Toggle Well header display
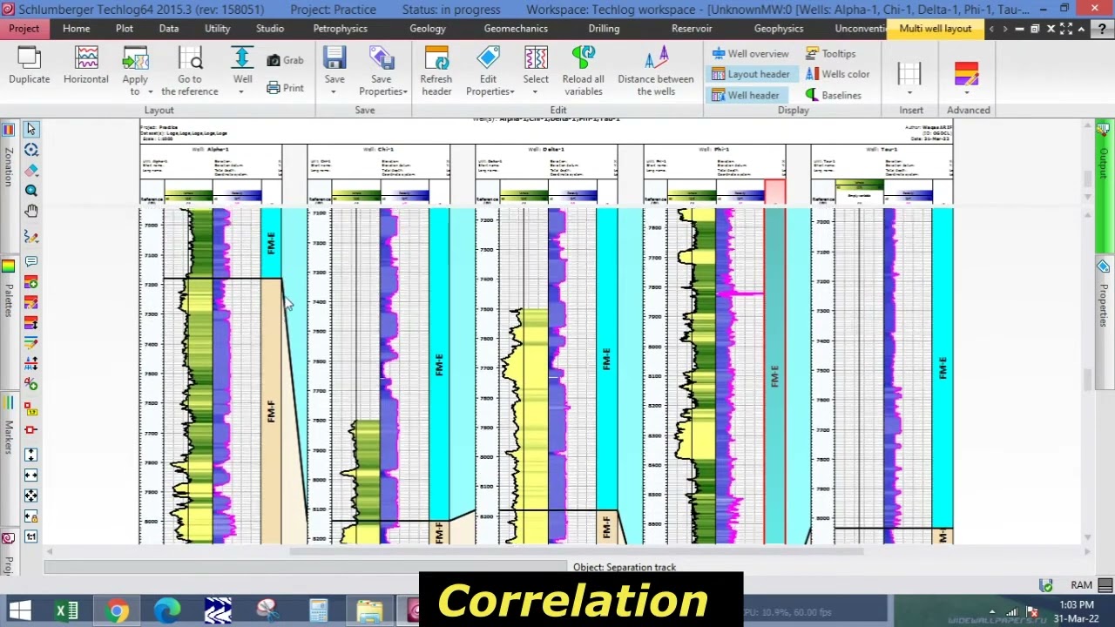Screen dimensions: 1115x627 point(746,95)
